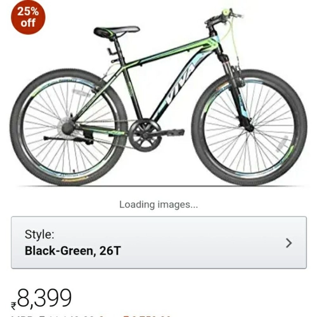Click the red savings text below price
The height and width of the screenshot is (317, 317).
point(147,316)
